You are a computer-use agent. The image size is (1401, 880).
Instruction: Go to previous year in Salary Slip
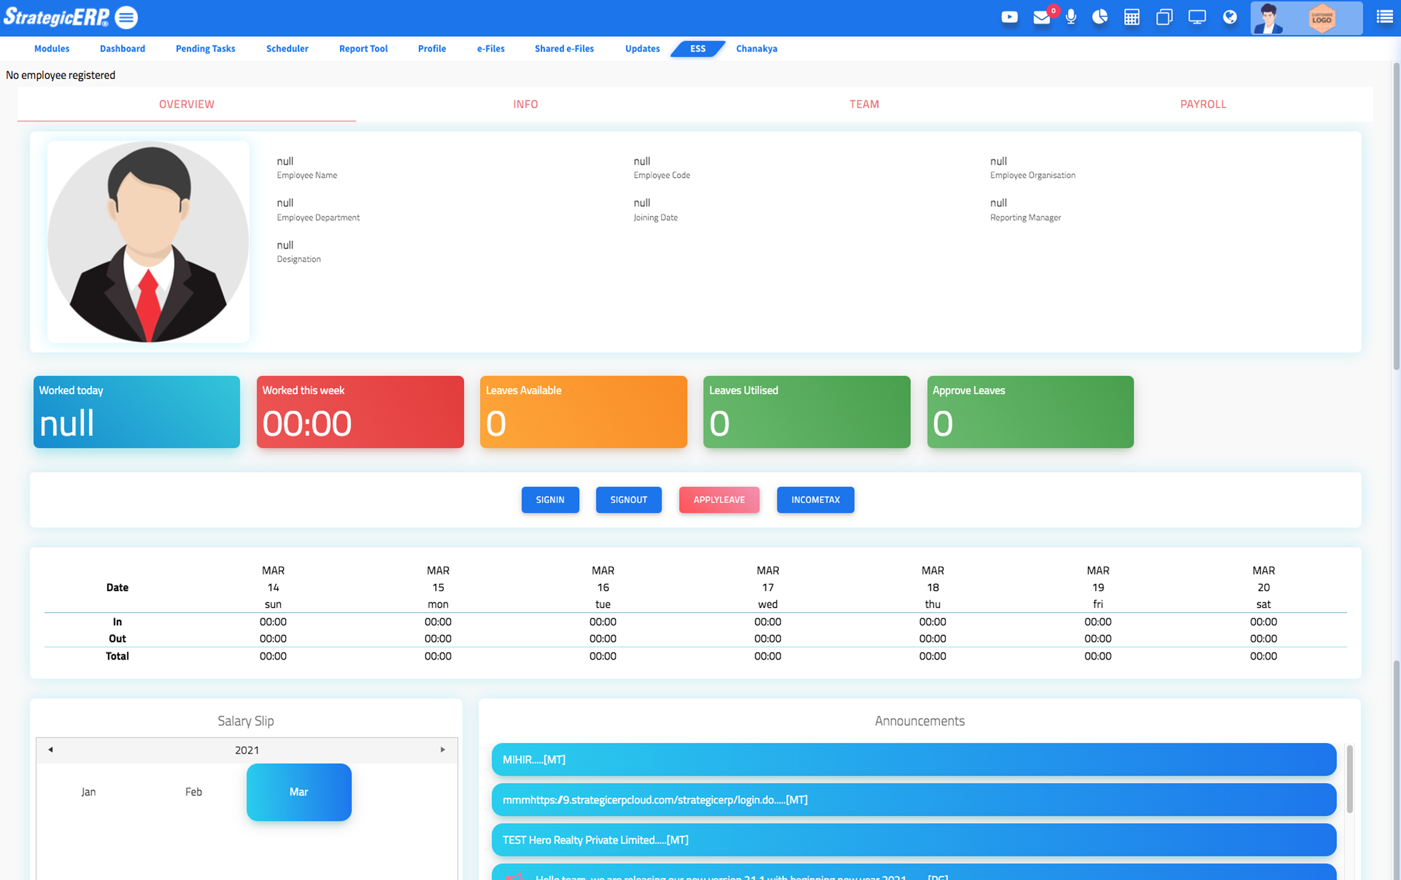pyautogui.click(x=51, y=750)
